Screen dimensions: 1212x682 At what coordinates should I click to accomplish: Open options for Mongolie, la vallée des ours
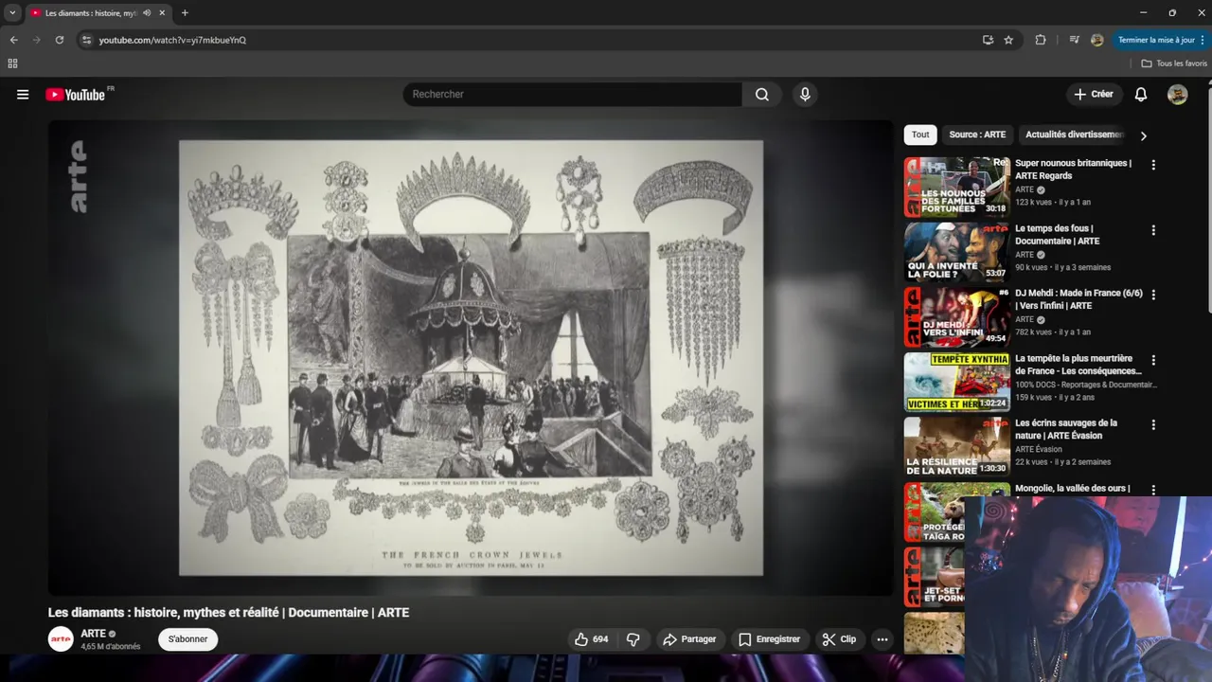click(x=1153, y=490)
